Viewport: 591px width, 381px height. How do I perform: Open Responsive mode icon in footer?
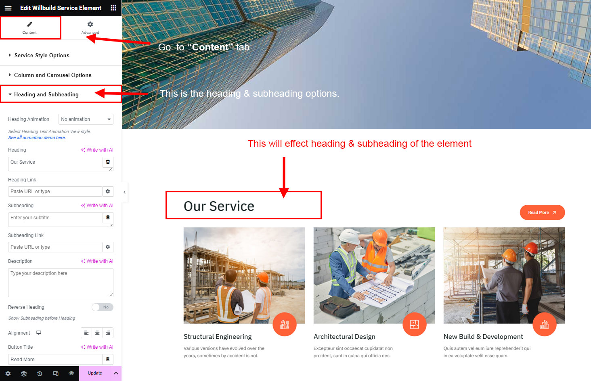56,374
